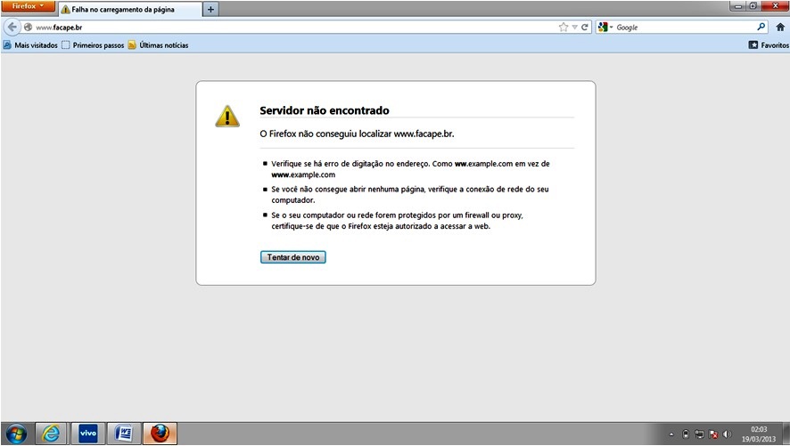
Task: Switch to Microsoft Word in taskbar
Action: coord(124,434)
